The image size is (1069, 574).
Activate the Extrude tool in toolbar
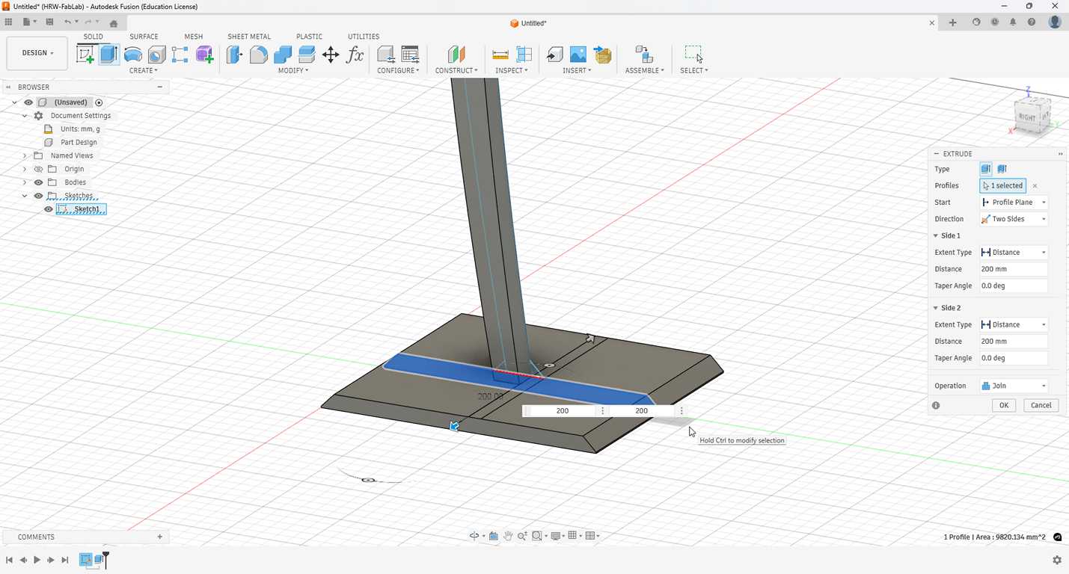(109, 55)
